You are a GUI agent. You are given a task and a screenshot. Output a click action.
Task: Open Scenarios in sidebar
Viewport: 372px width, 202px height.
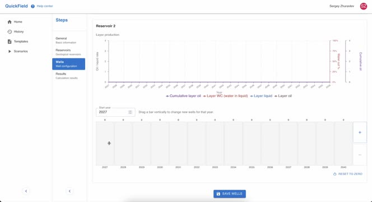tap(21, 51)
